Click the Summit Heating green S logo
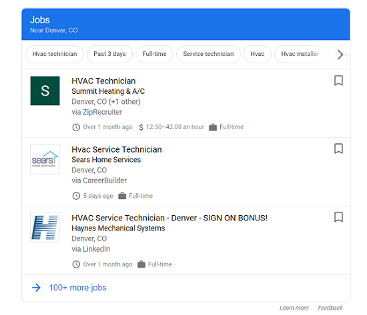 (45, 91)
